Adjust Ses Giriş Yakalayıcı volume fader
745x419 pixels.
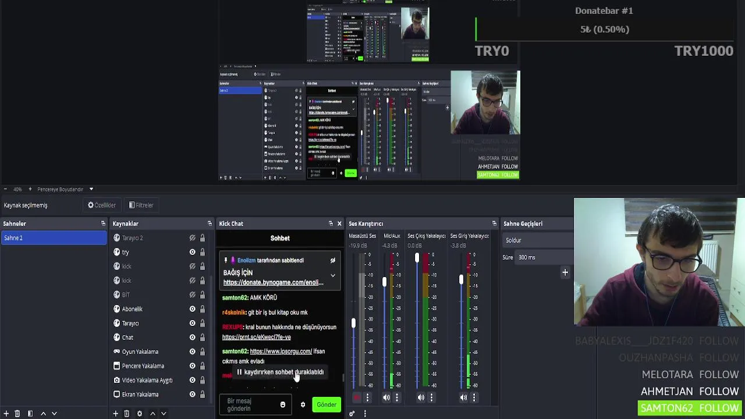click(x=461, y=280)
